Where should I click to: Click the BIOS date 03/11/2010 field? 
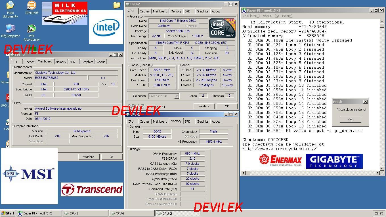pyautogui.click(x=76, y=119)
